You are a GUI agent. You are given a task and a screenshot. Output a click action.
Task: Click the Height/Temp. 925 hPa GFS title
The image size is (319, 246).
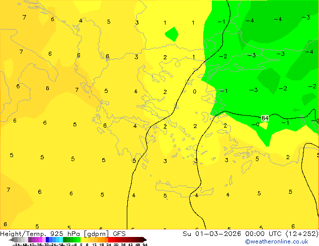point(63,233)
